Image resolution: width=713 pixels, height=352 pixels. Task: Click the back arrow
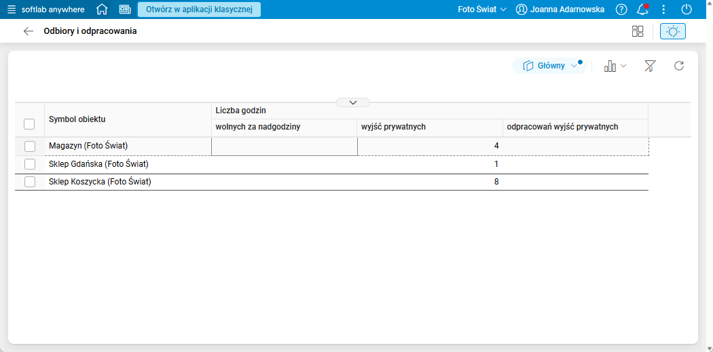[x=28, y=31]
